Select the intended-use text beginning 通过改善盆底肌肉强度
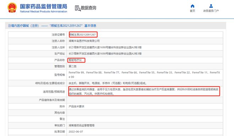The image size is (234, 136). [144, 92]
